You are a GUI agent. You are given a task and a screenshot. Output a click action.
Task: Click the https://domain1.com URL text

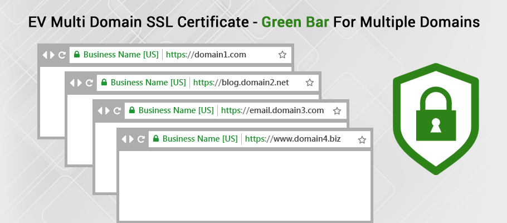click(x=206, y=55)
